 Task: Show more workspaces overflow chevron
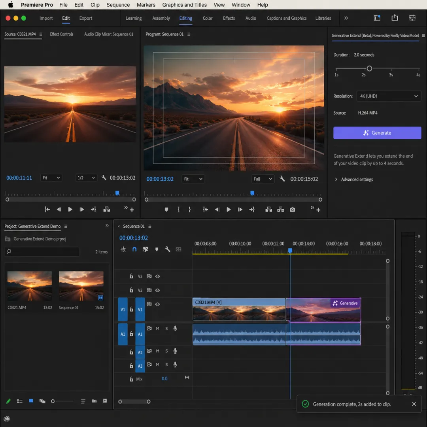(346, 18)
